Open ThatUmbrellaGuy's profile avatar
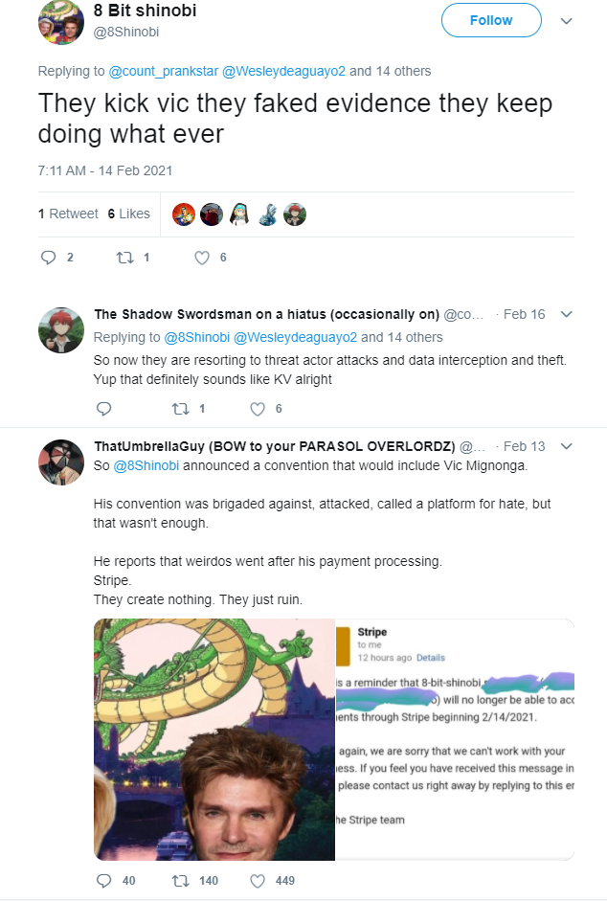 61,462
